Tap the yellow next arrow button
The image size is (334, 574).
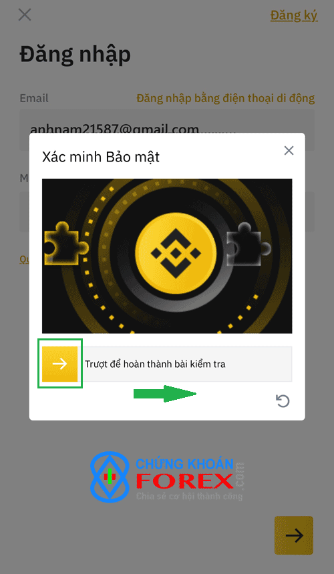(294, 535)
